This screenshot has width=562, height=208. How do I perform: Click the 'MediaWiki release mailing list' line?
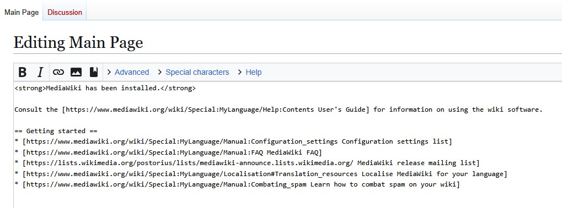coord(247,163)
